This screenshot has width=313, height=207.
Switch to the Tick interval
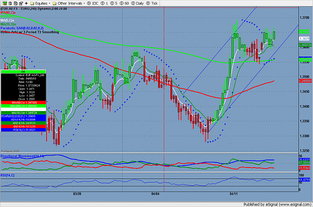[152, 3]
